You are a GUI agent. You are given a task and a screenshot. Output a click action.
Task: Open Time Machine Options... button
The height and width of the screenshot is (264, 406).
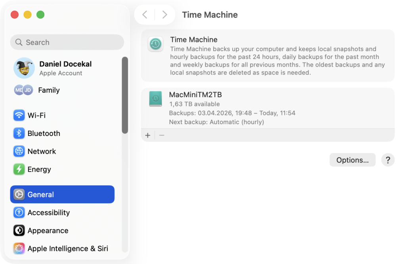click(x=352, y=160)
